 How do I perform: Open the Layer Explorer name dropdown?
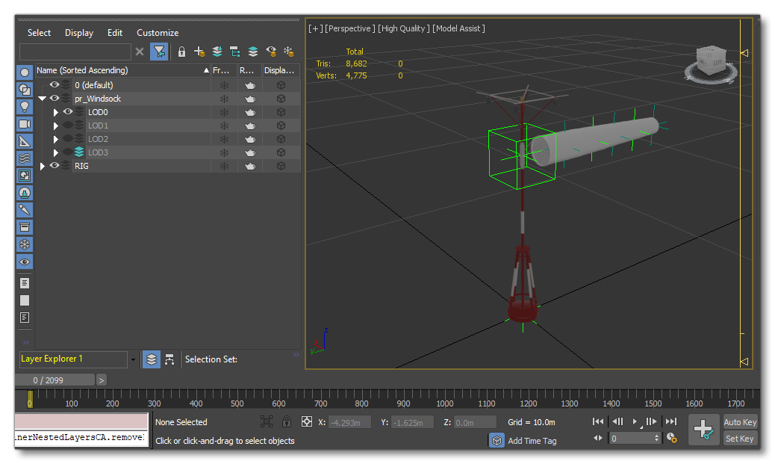click(x=133, y=359)
